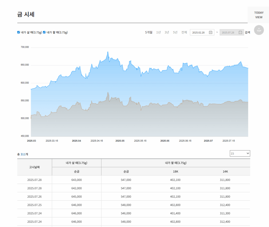Click the 18K column header
269x227 pixels.
[175, 171]
